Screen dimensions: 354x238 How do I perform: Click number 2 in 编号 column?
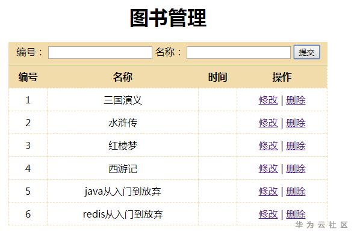[x=28, y=123]
